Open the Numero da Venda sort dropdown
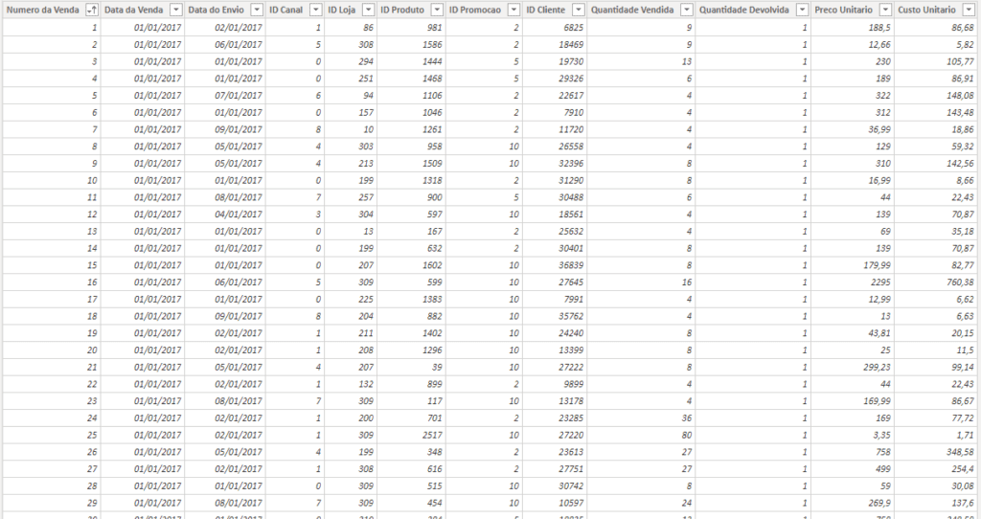Viewport: 981px width, 519px height. click(92, 10)
